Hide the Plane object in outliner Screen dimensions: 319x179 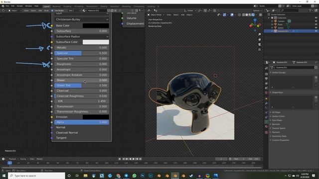[316, 24]
